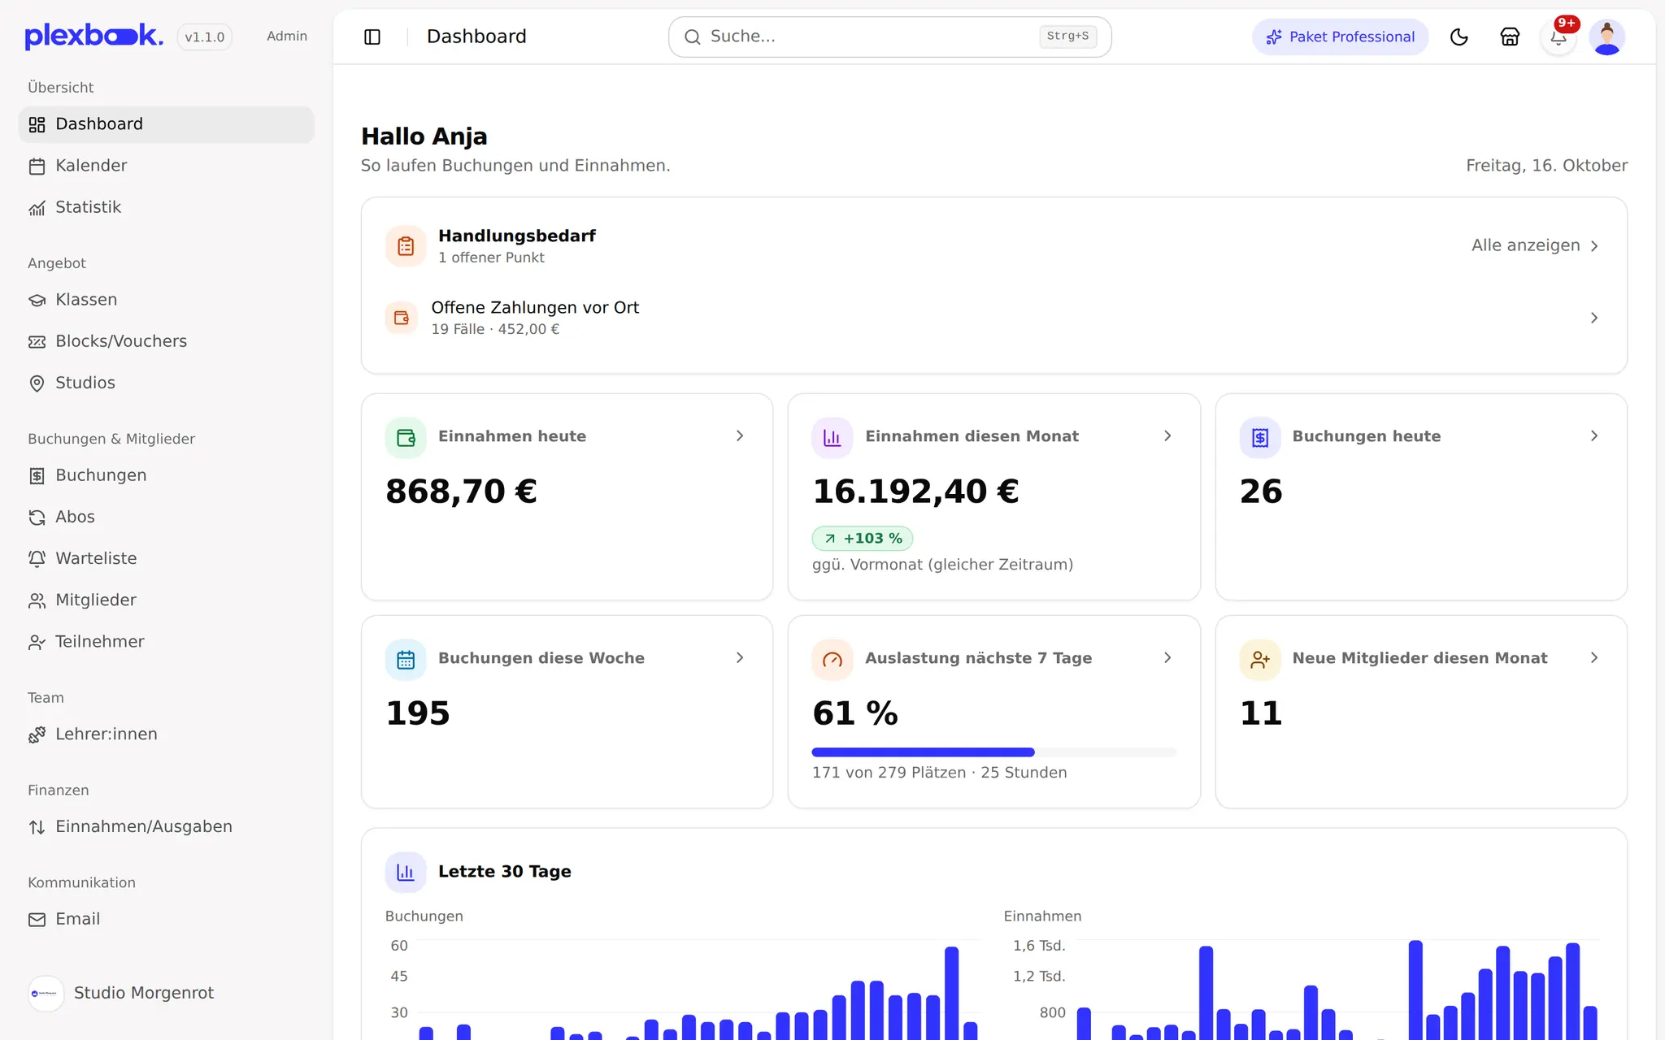The image size is (1665, 1040).
Task: Click the Buchungen receipt icon in sidebar
Action: click(x=37, y=476)
